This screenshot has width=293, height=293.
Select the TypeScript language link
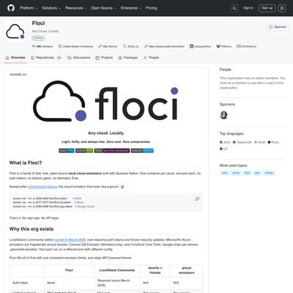point(242,142)
